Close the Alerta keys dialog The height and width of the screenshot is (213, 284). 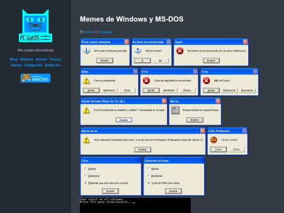point(218,101)
